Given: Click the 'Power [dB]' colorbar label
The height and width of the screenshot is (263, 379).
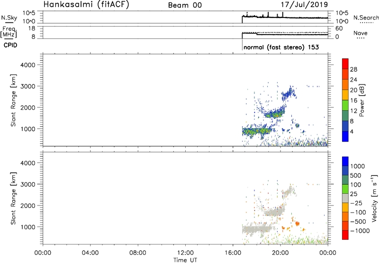Looking at the screenshot, I should (361, 100).
